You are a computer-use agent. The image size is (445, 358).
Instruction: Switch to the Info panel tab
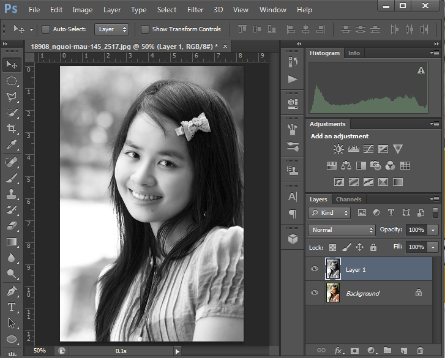(354, 53)
